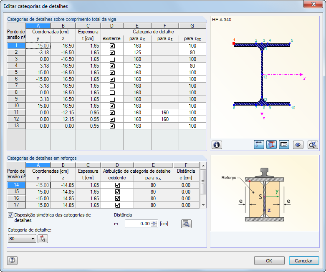This screenshot has height=272, width=326.
Task: Click Cancelar button
Action: 304,261
